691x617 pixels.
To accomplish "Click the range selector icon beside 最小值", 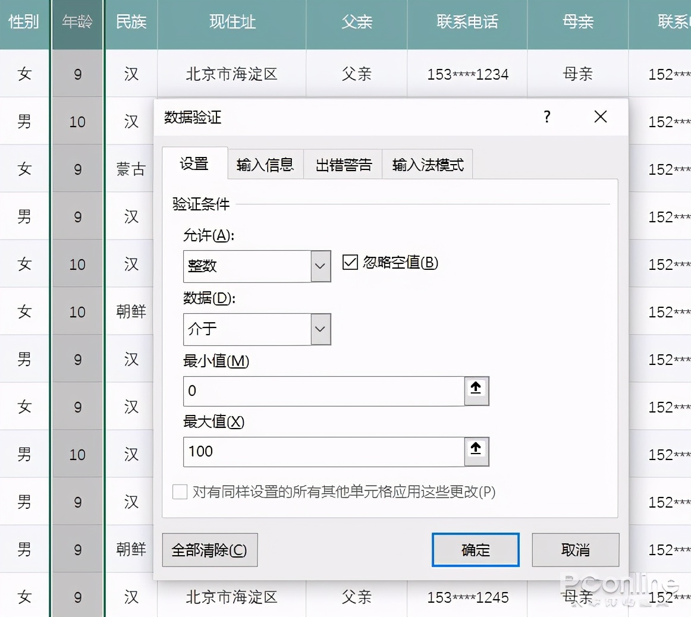I will [x=476, y=391].
